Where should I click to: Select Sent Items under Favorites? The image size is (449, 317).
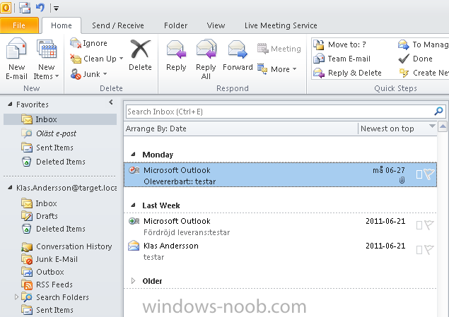(x=54, y=148)
